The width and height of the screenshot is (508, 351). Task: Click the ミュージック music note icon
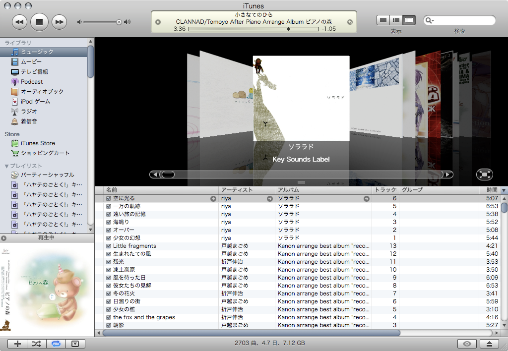[x=14, y=52]
